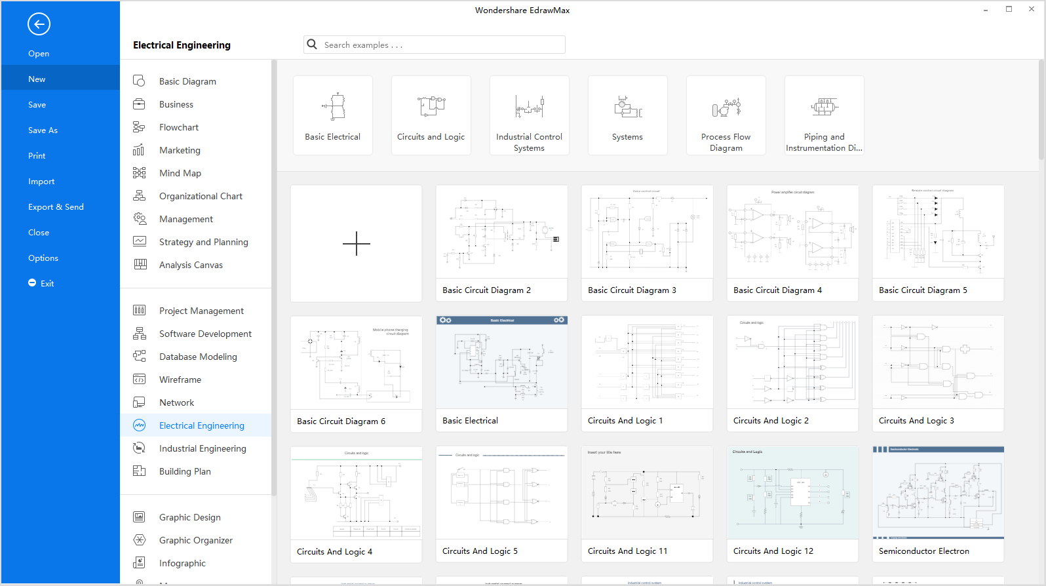Select the Flowchart category icon

click(x=139, y=127)
